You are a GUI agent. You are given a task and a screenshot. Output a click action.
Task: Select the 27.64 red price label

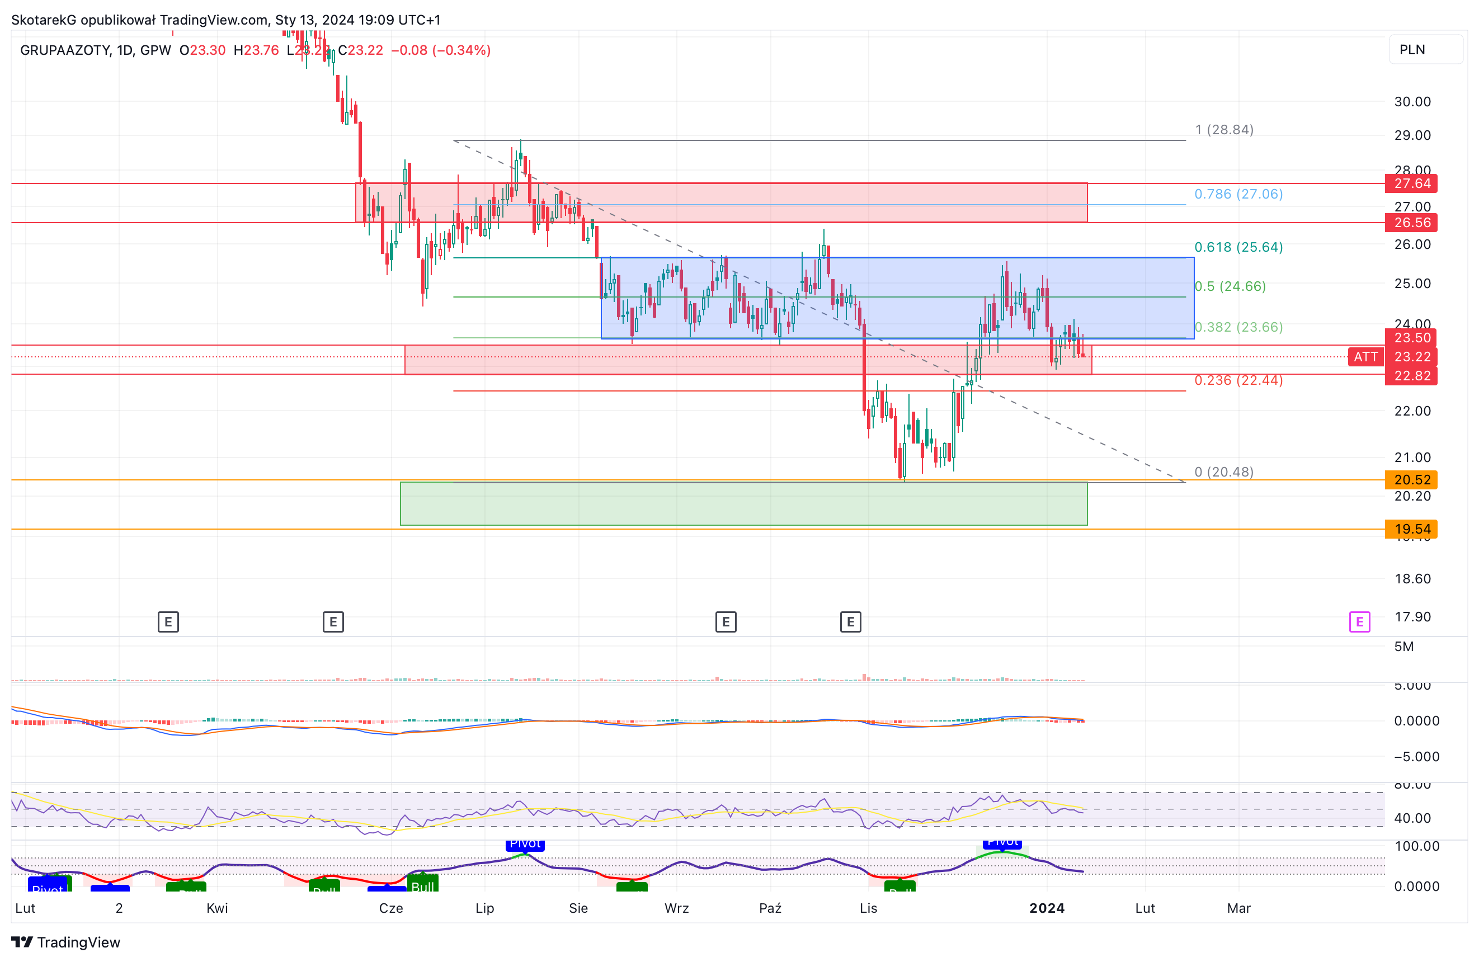point(1411,183)
